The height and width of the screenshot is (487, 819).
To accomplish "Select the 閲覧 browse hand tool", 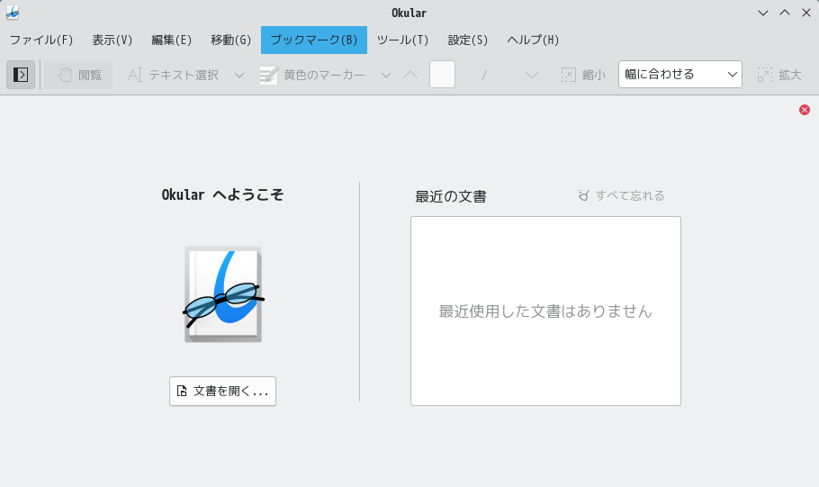I will pyautogui.click(x=78, y=75).
